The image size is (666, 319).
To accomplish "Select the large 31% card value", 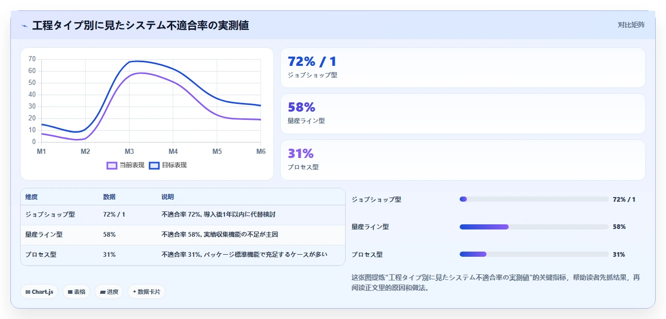I will click(x=301, y=154).
